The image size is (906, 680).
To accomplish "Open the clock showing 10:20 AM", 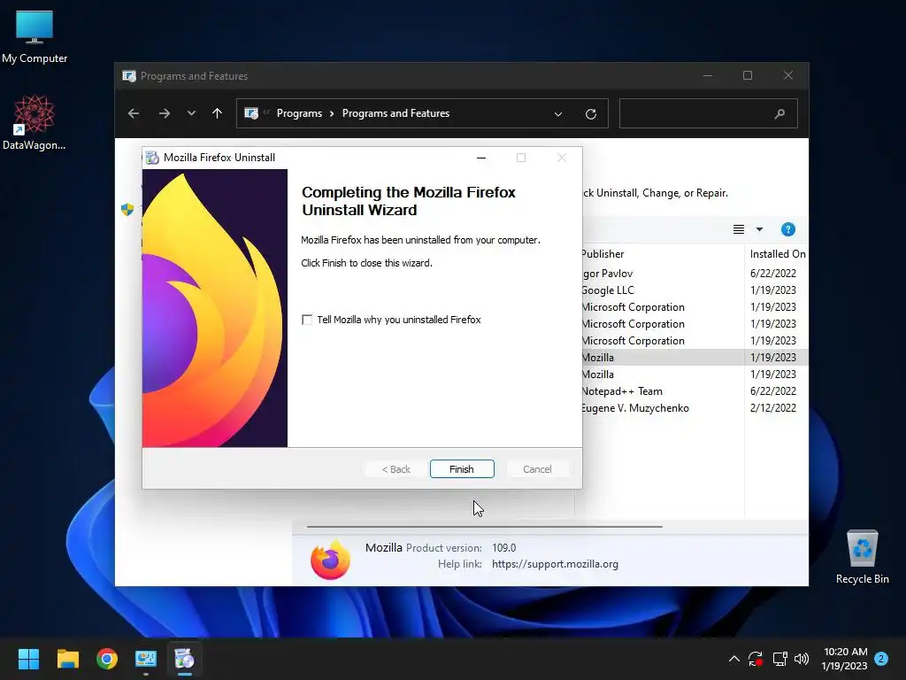I will (845, 659).
